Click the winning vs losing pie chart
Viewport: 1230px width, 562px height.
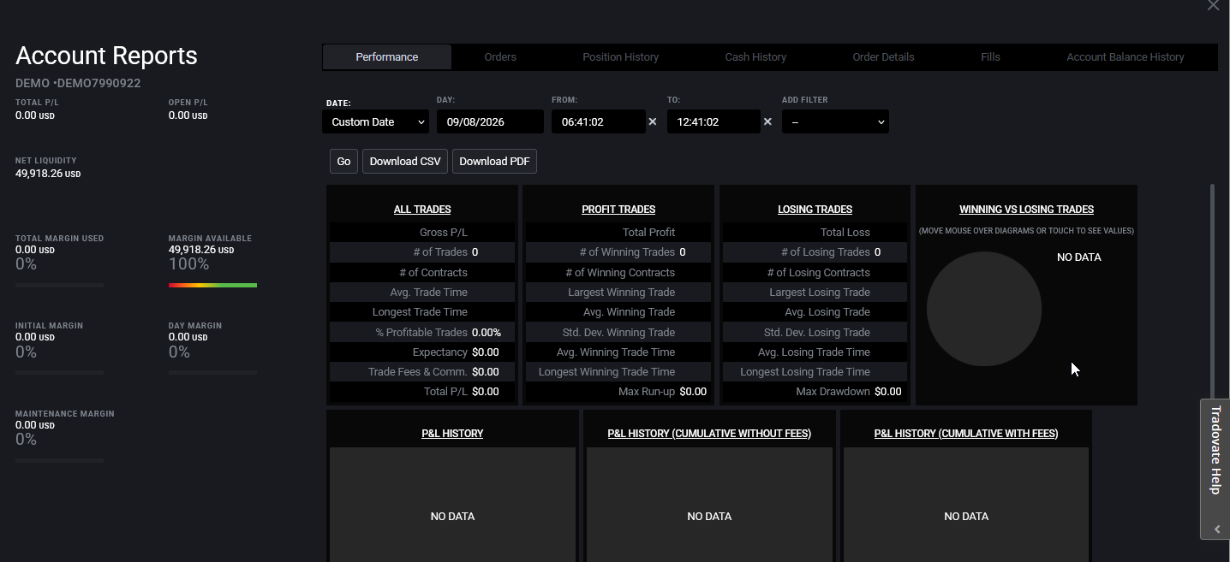(x=984, y=309)
